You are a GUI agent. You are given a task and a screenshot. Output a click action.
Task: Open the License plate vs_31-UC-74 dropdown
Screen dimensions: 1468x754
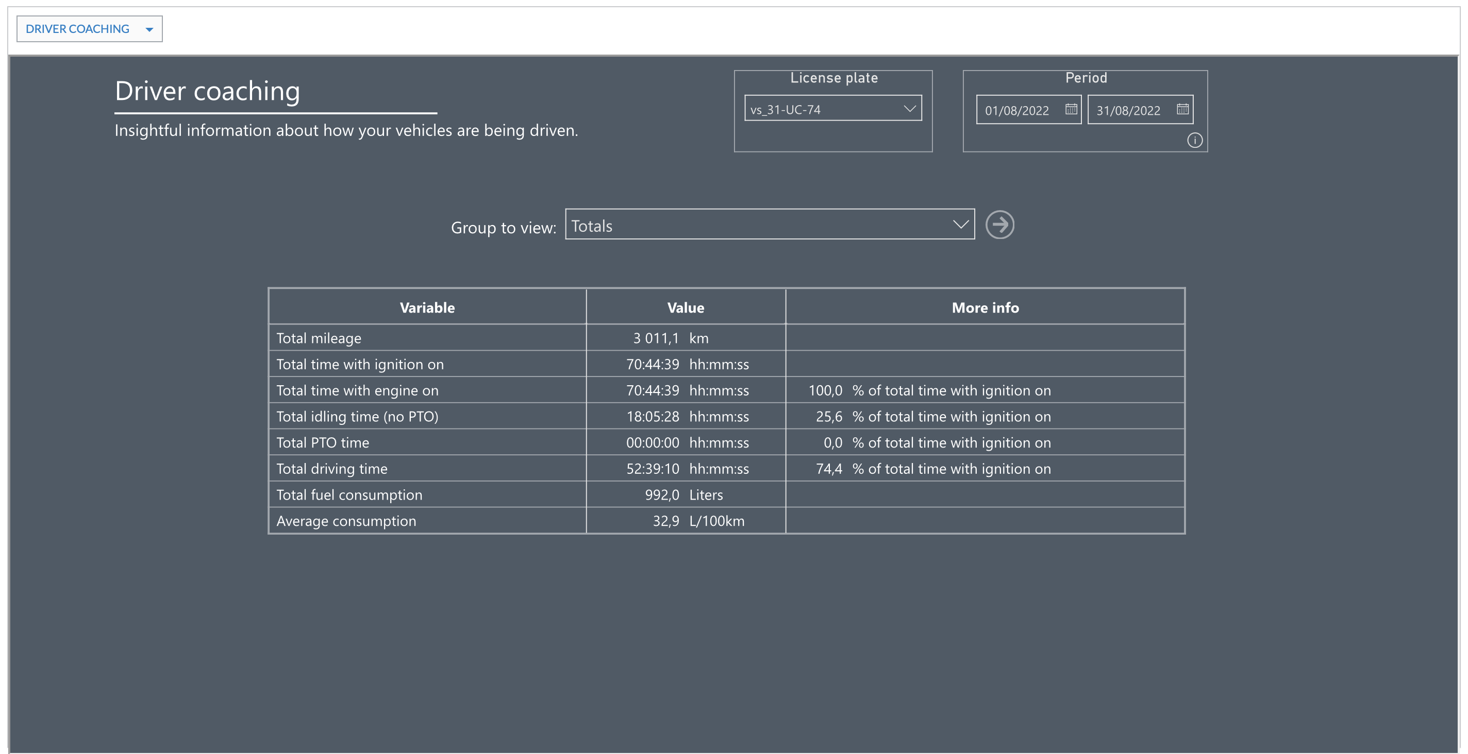coord(833,108)
